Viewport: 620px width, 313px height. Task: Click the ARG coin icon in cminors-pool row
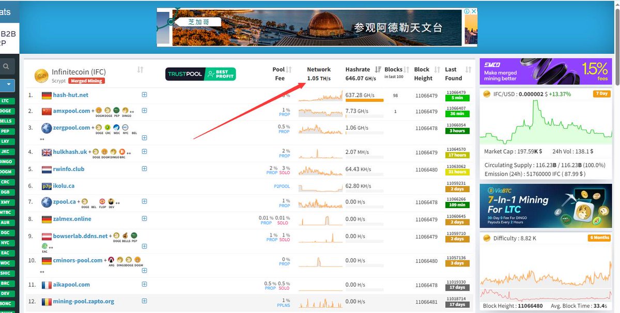[111, 260]
